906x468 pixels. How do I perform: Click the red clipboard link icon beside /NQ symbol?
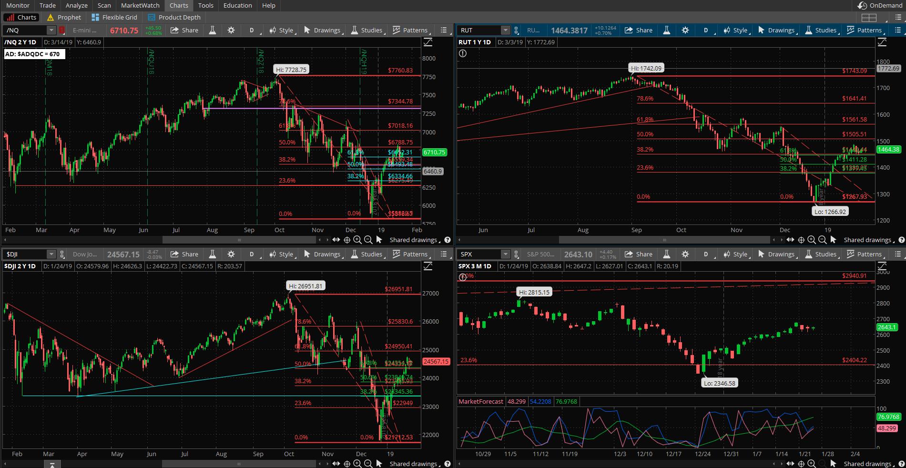pyautogui.click(x=62, y=30)
